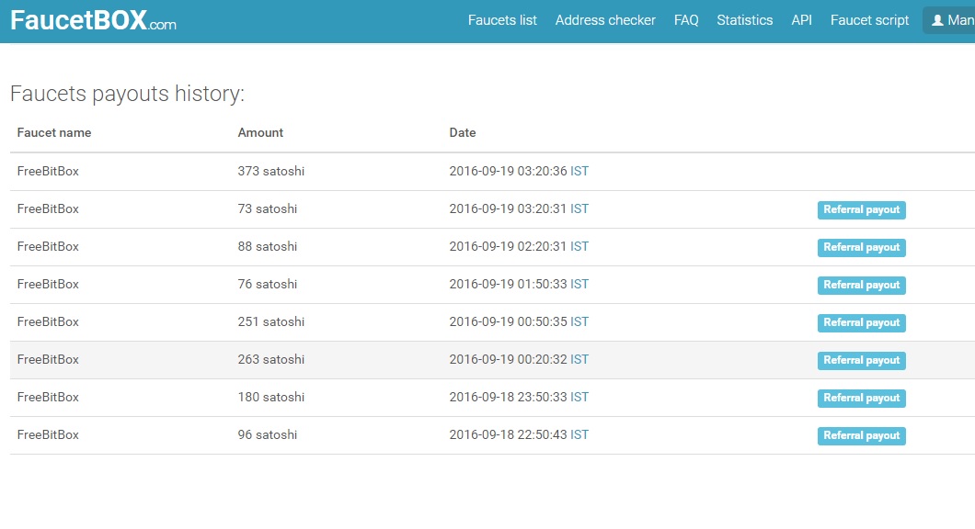Click Referral payout badge for 251 satoshi
The height and width of the screenshot is (529, 975).
tap(861, 323)
